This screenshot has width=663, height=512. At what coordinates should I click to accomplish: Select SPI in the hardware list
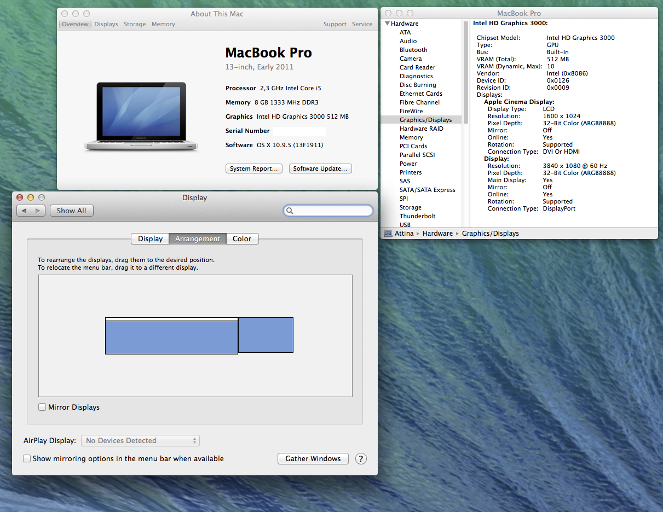coord(403,199)
